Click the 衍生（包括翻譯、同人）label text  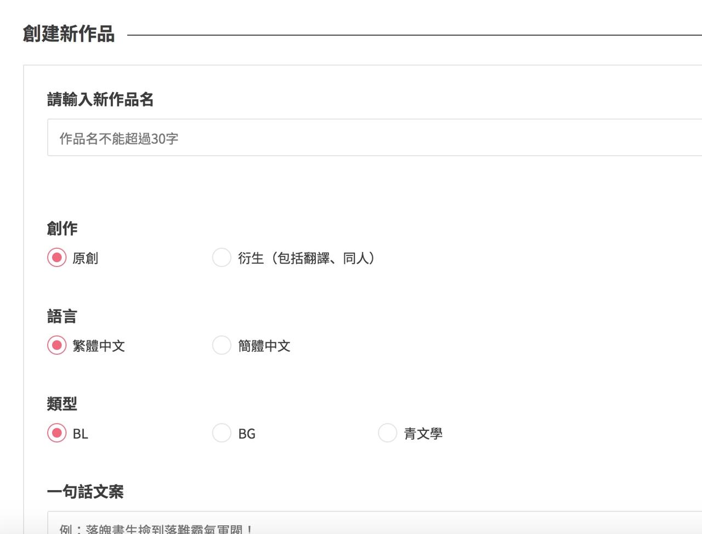307,258
